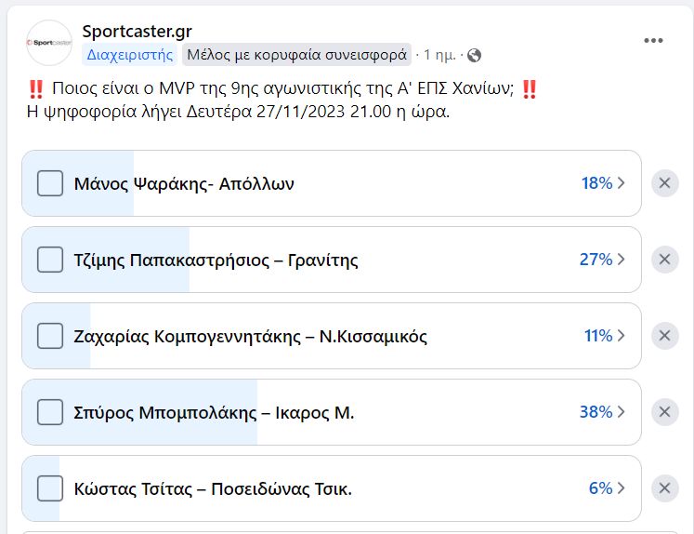Screen dimensions: 694x534
Task: Click the Sportcaster.gr profile avatar
Action: [x=49, y=43]
